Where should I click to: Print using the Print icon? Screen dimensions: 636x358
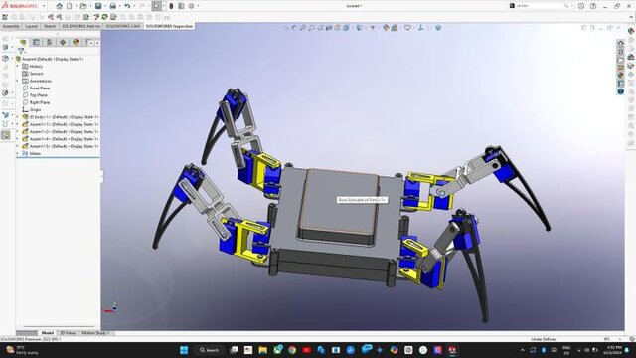113,6
